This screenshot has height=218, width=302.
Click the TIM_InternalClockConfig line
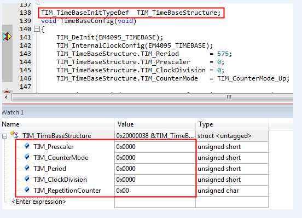tap(135, 45)
